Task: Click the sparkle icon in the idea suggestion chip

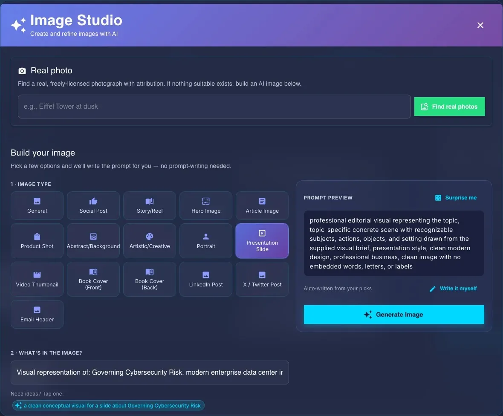Action: (x=18, y=405)
